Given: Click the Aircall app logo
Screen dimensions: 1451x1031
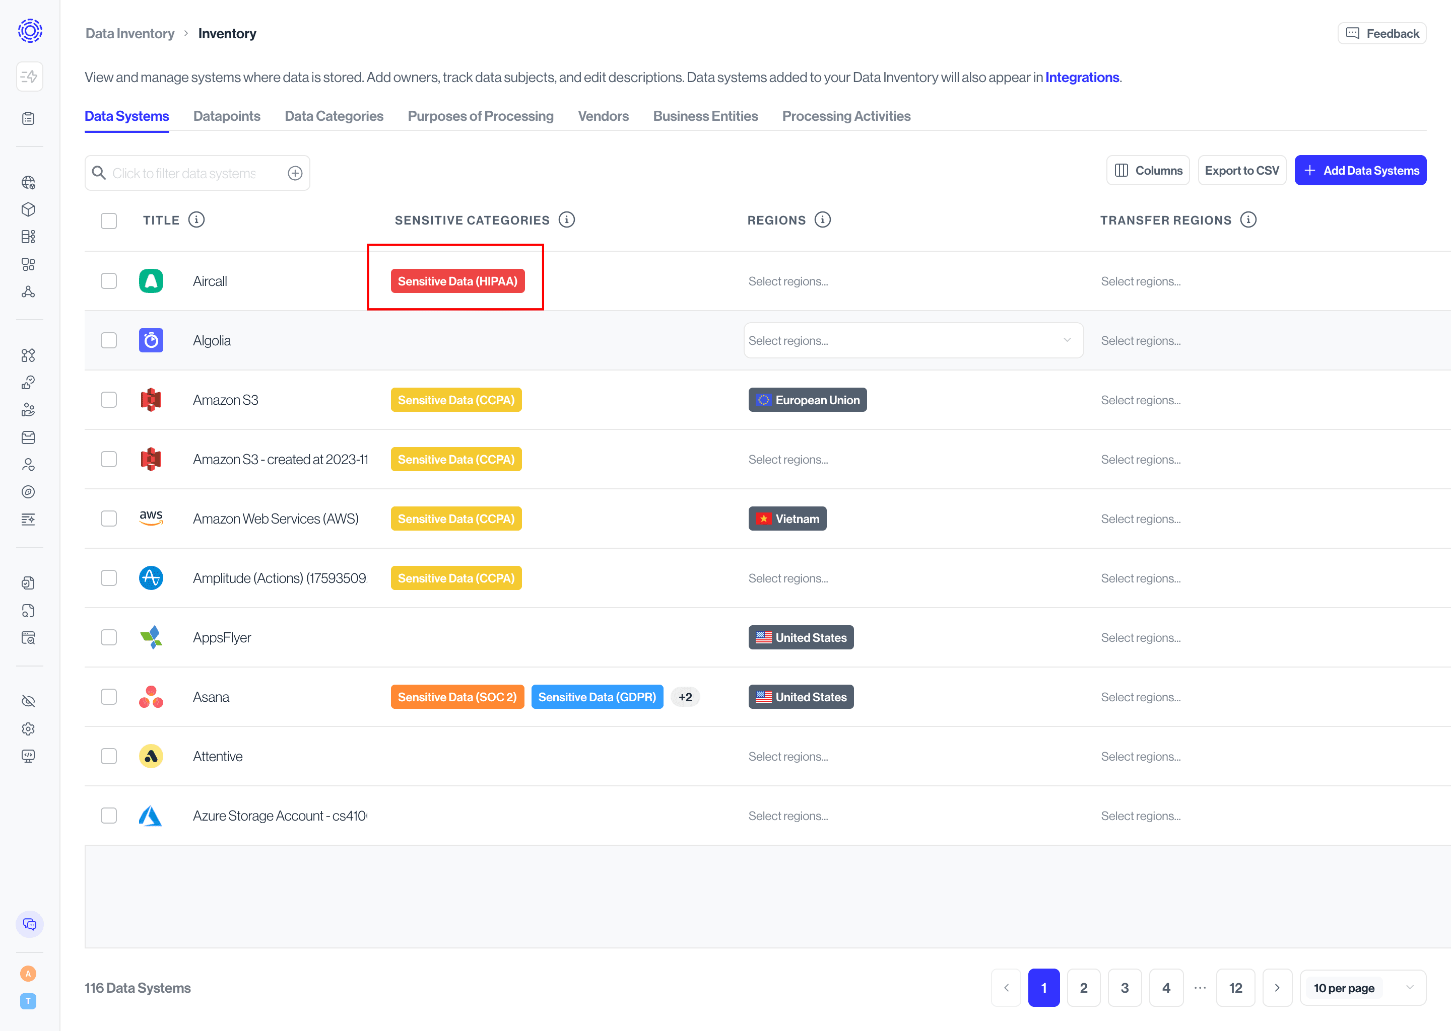Looking at the screenshot, I should (x=151, y=281).
